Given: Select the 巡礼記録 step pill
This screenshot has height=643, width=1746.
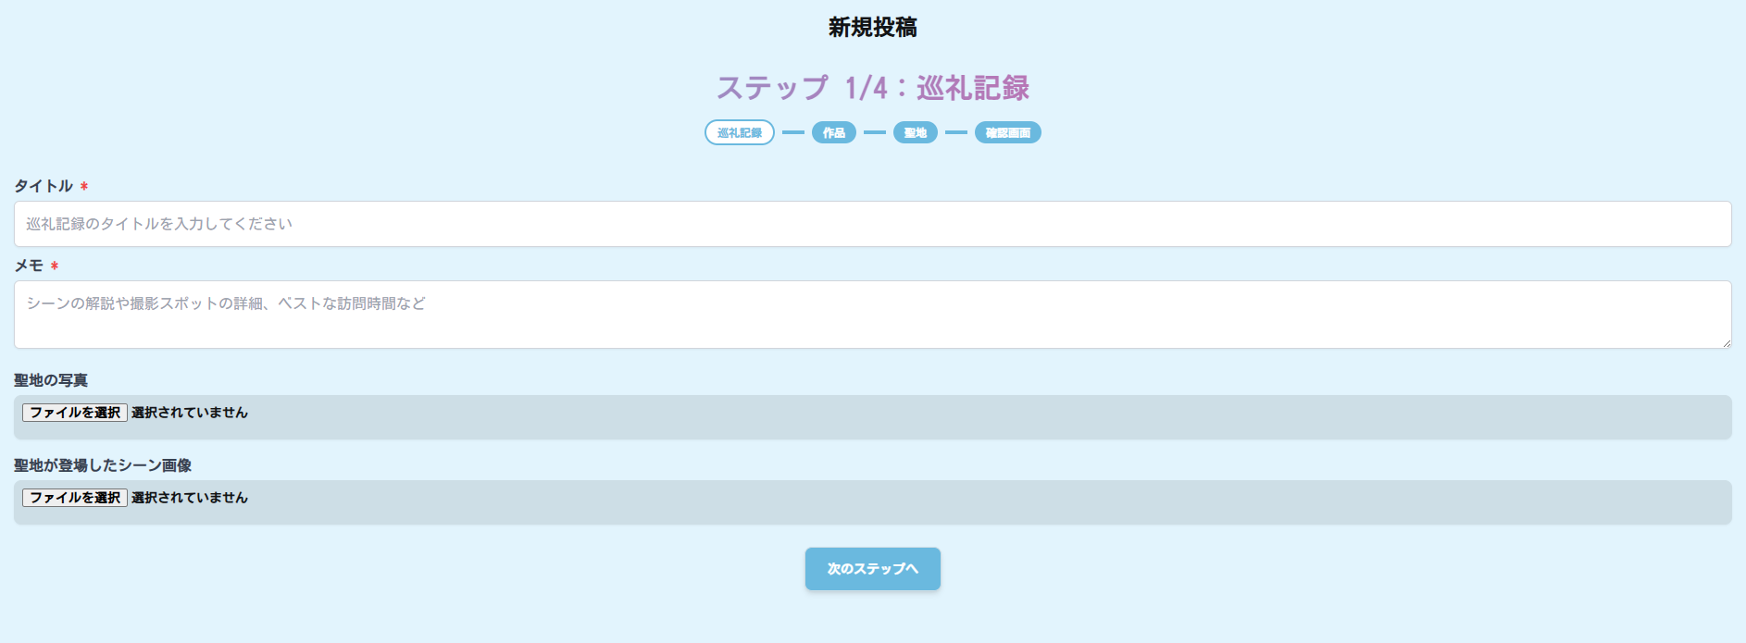Looking at the screenshot, I should tap(738, 132).
